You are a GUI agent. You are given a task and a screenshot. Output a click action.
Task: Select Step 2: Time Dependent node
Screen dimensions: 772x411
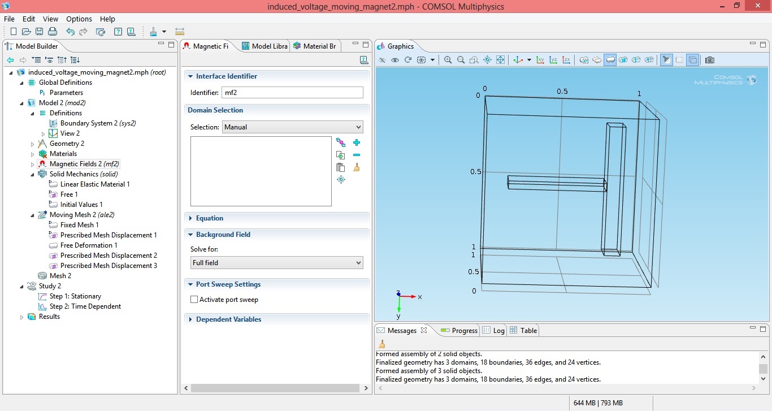point(85,306)
